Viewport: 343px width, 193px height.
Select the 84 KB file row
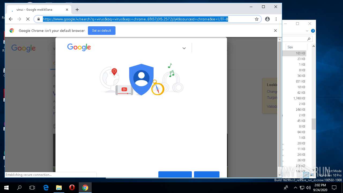coord(294,132)
